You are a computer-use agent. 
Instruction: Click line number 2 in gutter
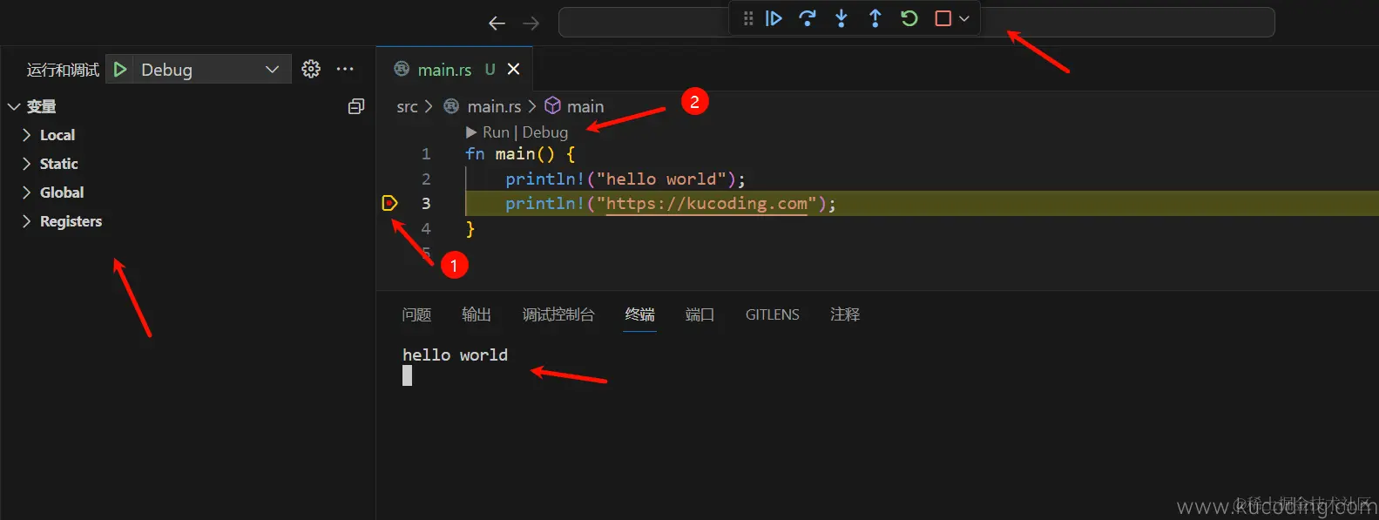click(426, 179)
